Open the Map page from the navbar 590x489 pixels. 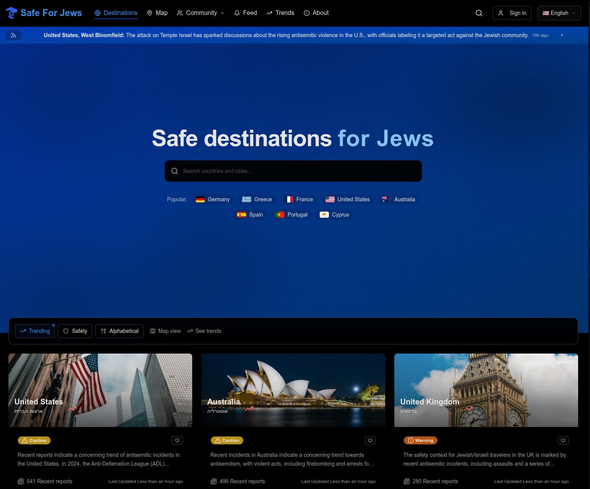click(x=157, y=13)
